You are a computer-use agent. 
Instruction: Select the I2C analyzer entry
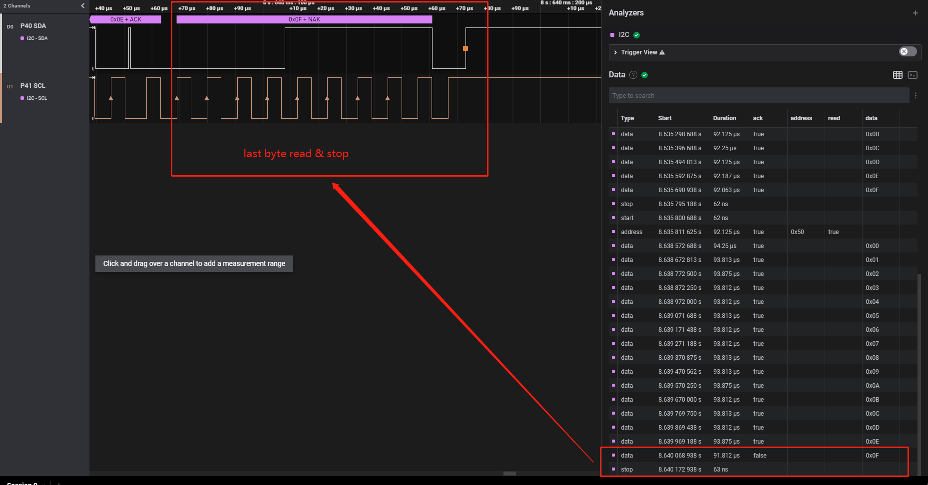624,34
